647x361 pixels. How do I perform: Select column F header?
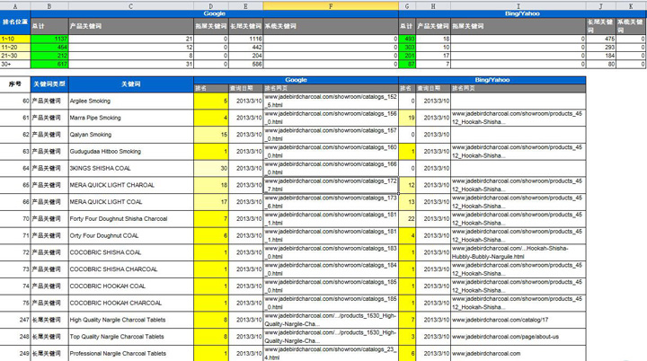click(331, 5)
